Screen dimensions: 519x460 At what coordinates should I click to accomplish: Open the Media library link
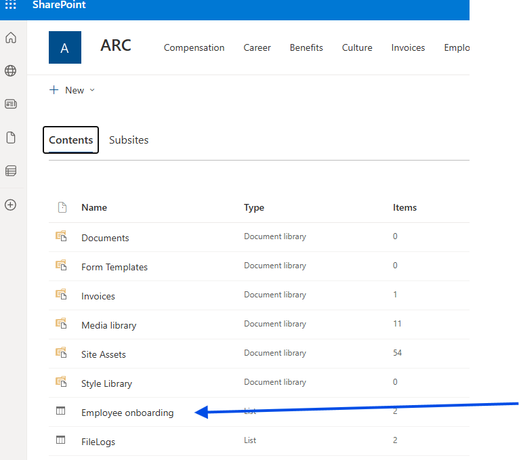click(108, 325)
